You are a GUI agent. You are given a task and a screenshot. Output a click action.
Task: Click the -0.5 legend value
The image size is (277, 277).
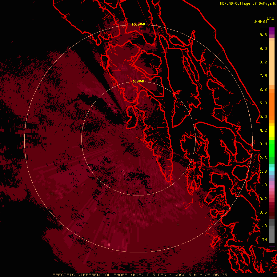(x=262, y=212)
